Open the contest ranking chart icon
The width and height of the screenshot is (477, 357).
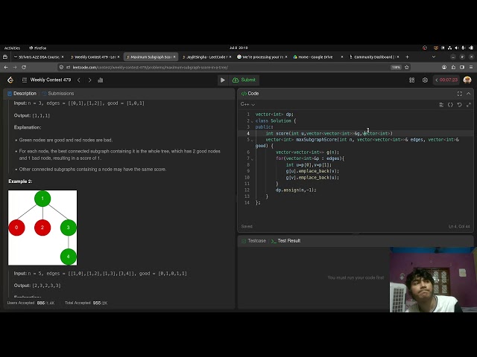click(x=101, y=80)
